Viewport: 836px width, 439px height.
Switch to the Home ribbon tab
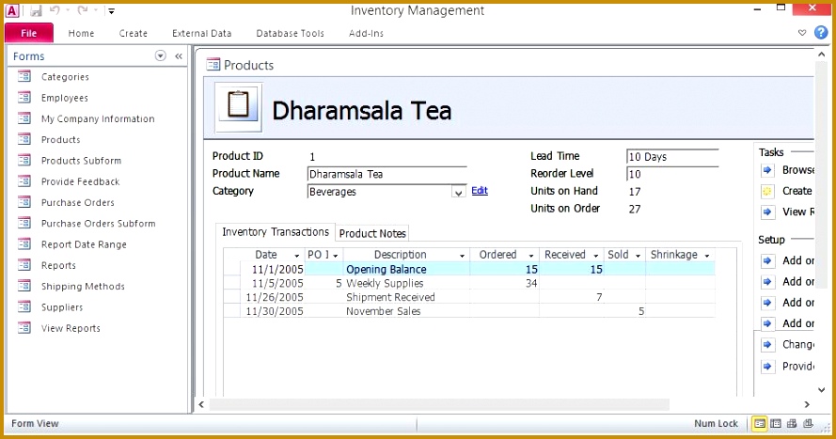click(x=81, y=33)
